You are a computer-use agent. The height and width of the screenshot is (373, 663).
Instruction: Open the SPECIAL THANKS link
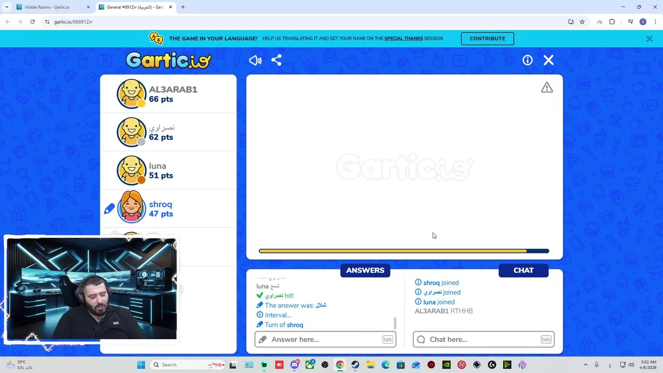click(x=403, y=38)
